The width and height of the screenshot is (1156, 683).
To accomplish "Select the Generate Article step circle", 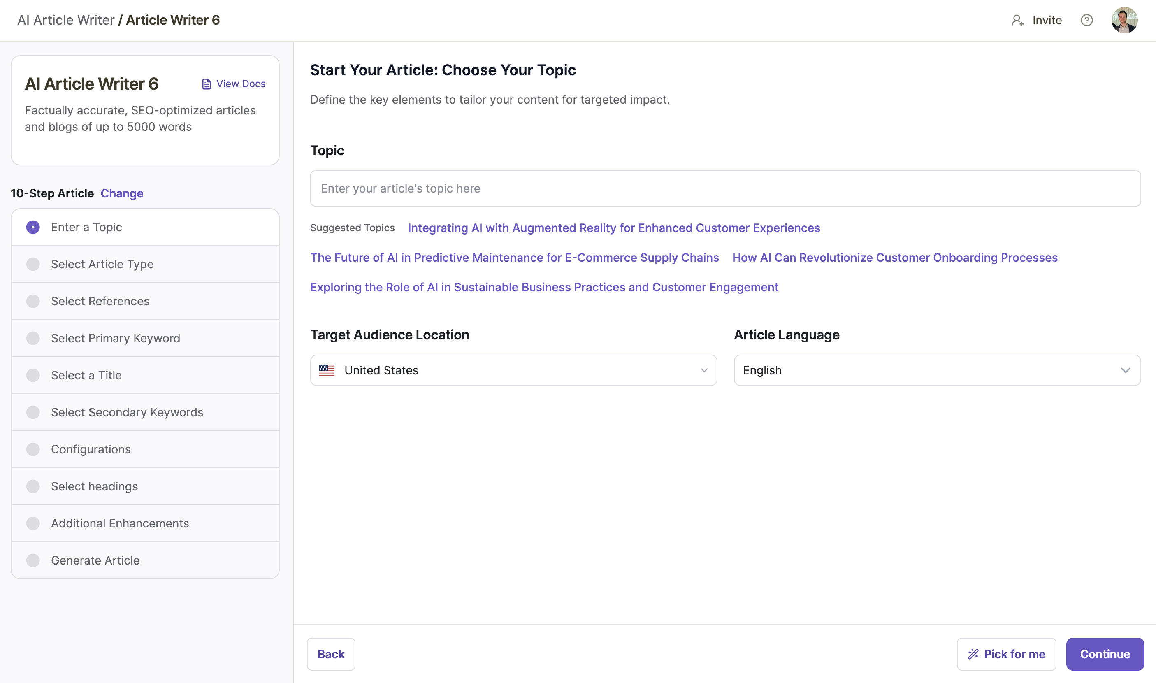I will (32, 560).
